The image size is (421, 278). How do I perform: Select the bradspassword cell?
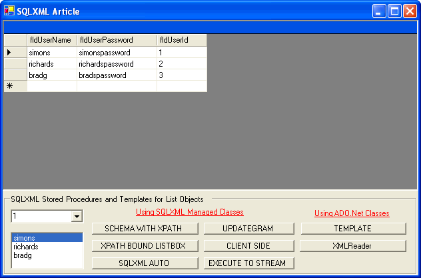[x=117, y=75]
